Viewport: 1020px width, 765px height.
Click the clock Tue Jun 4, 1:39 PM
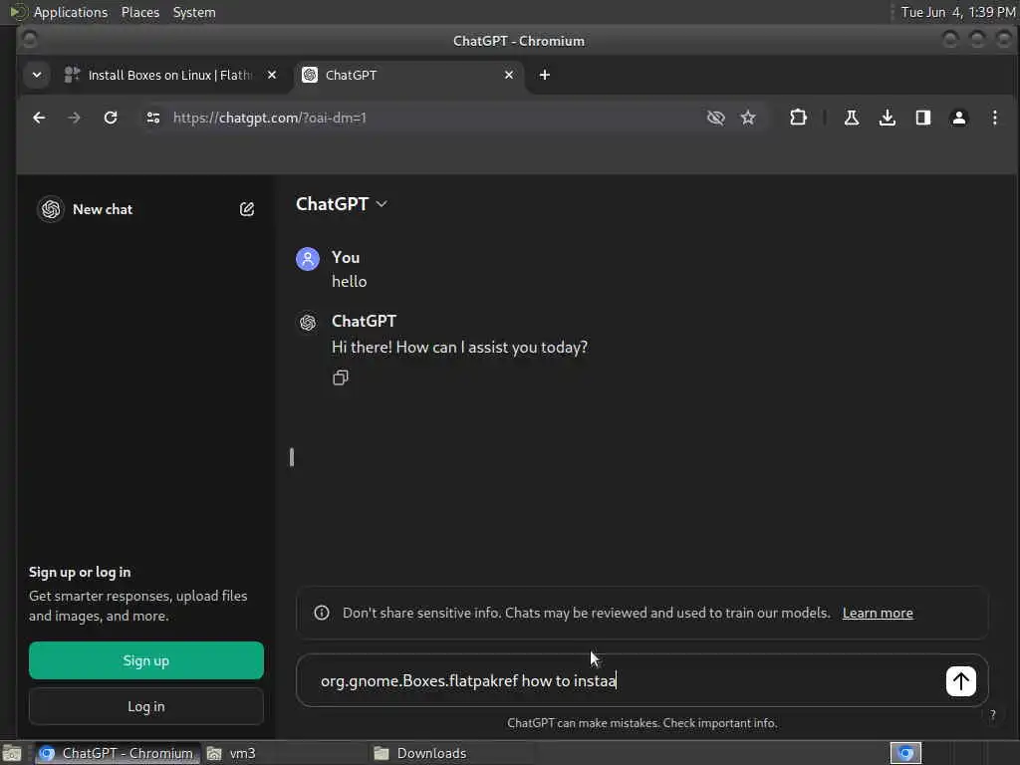click(x=957, y=12)
